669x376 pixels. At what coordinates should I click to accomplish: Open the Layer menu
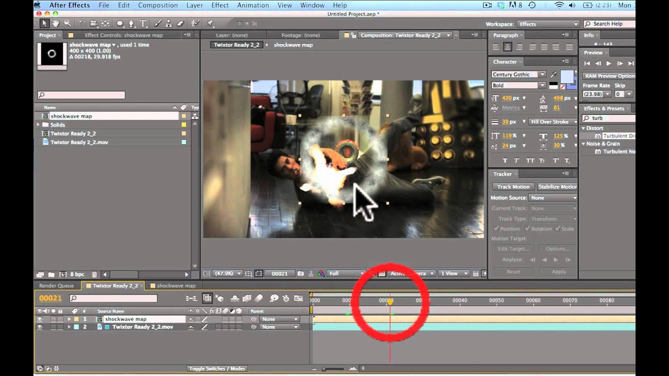pyautogui.click(x=194, y=5)
